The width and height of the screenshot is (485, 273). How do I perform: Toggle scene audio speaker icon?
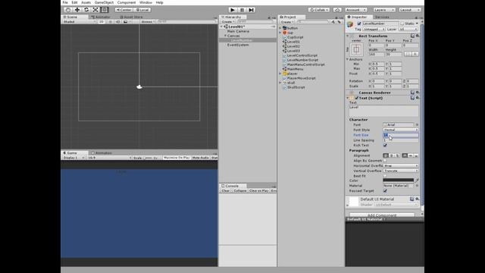coord(117,22)
